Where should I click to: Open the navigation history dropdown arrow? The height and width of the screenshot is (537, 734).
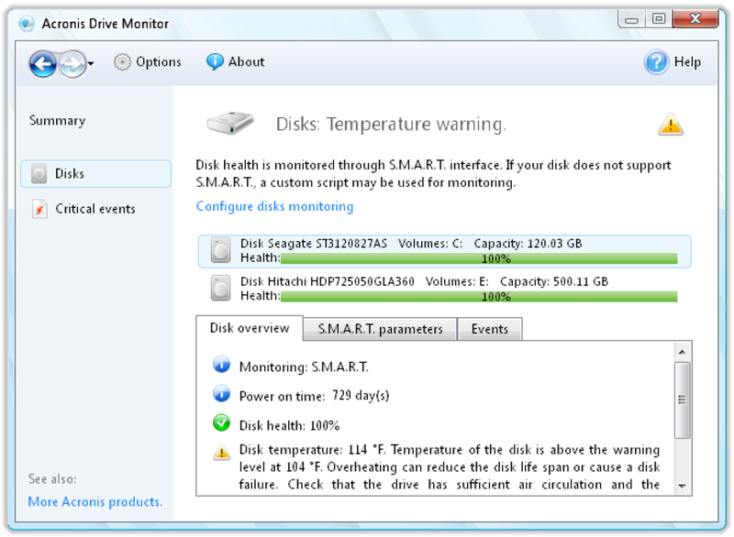pos(91,63)
